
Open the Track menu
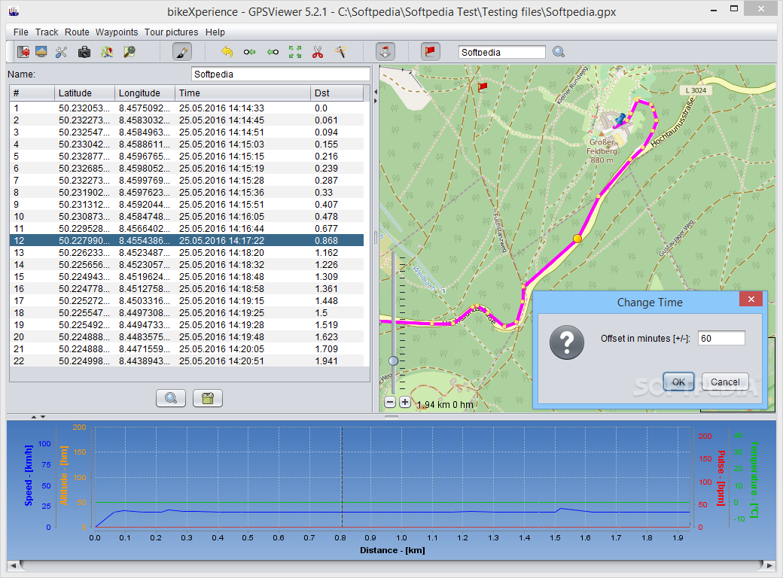tap(47, 32)
